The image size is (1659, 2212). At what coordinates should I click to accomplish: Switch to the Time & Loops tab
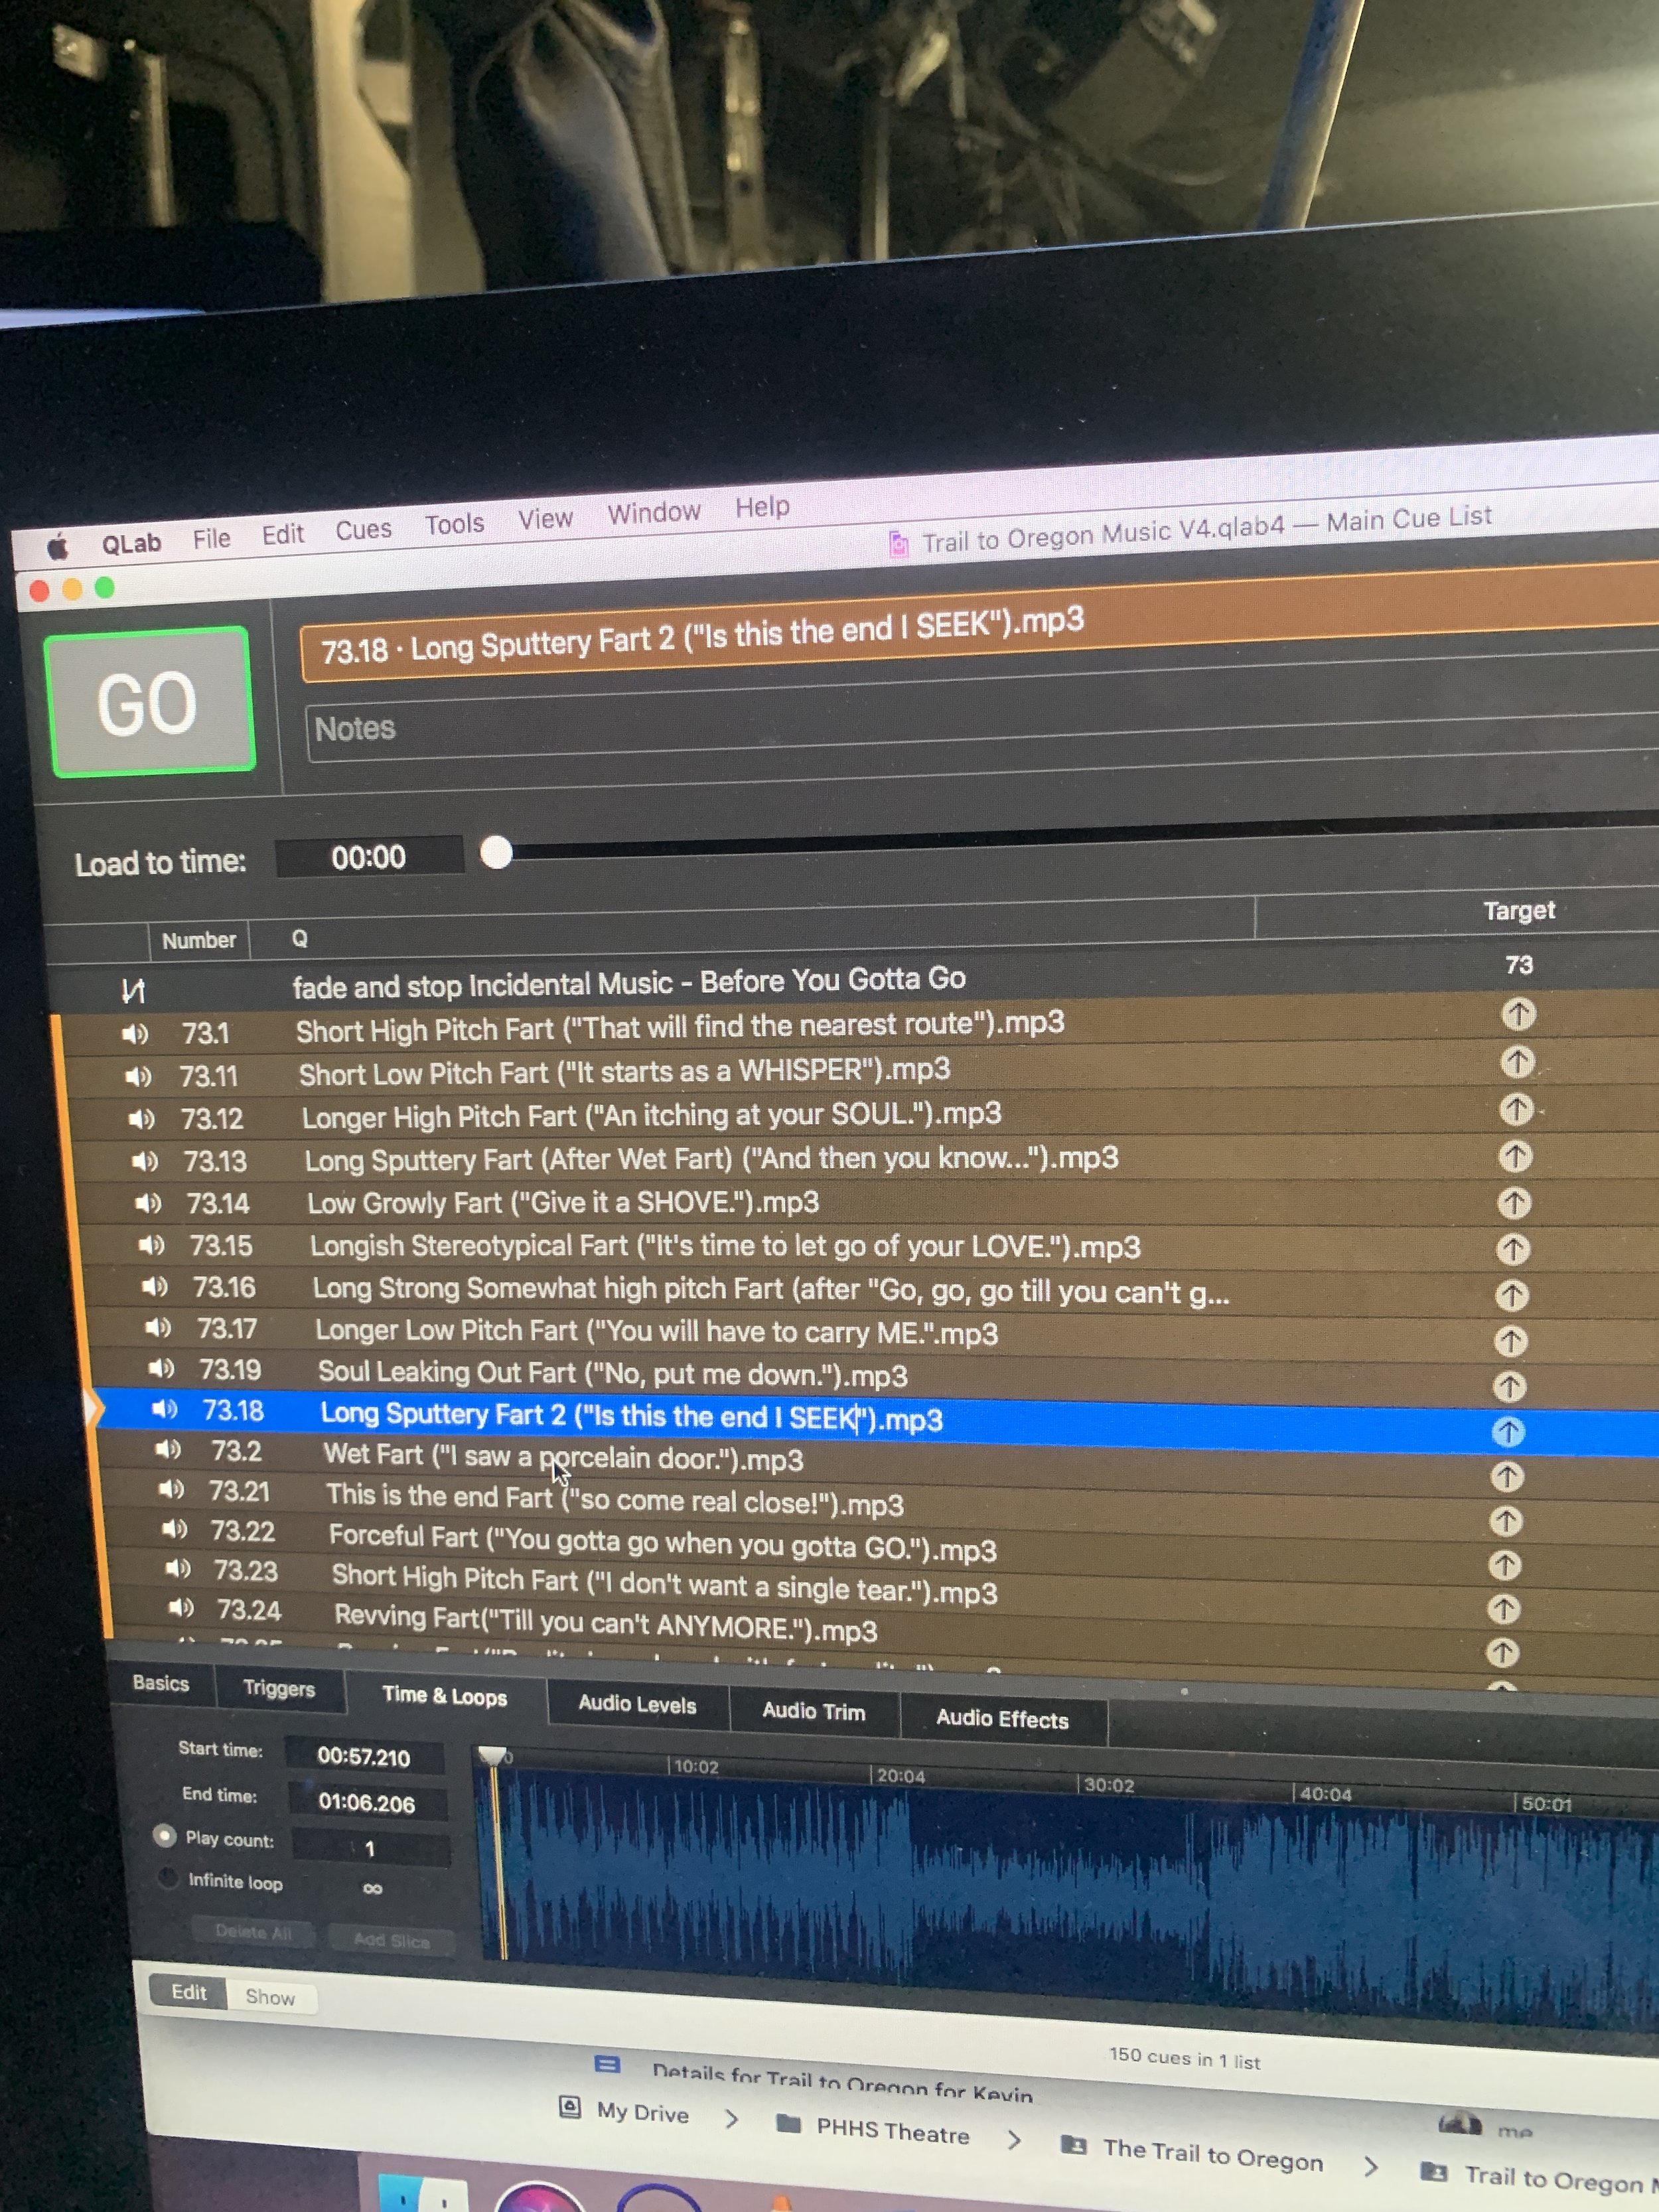tap(444, 1696)
